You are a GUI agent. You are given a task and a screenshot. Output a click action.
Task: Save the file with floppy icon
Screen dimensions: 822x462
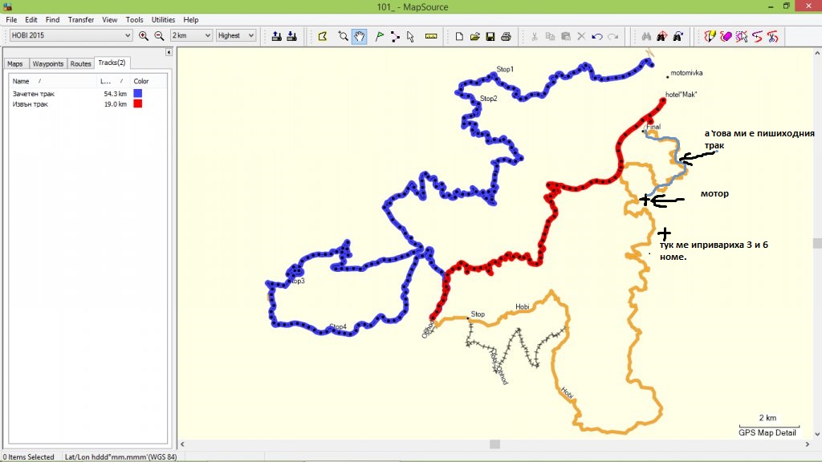[x=490, y=36]
